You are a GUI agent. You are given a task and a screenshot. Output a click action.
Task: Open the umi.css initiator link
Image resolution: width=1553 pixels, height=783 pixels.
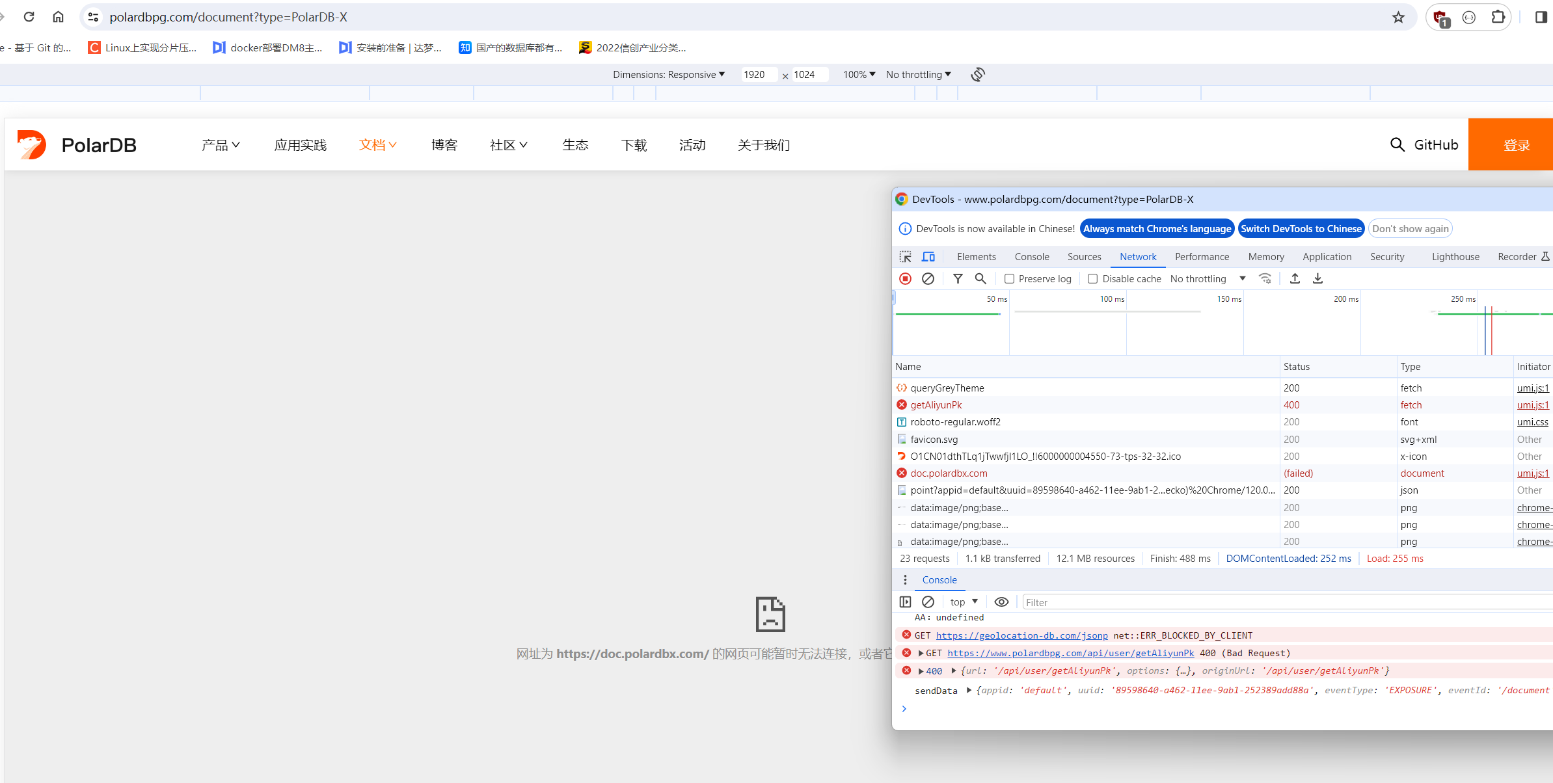[1532, 421]
